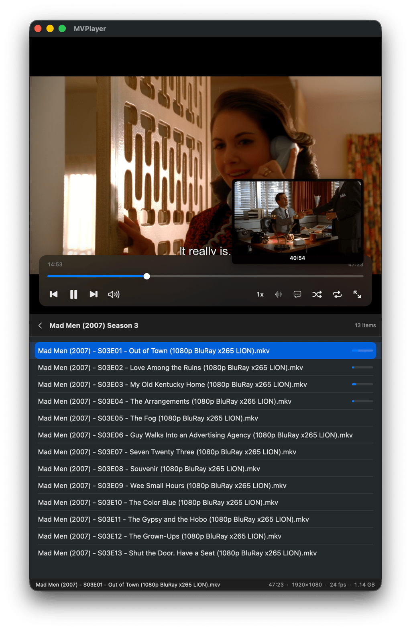Select S03E05 The Fog episode
The image size is (411, 630).
pos(205,418)
